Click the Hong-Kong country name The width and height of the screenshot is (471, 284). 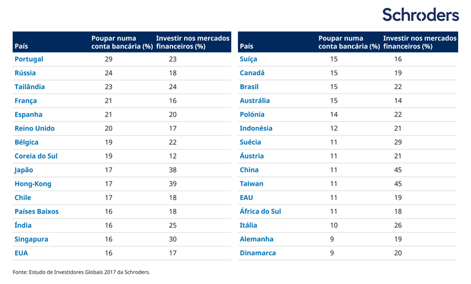pyautogui.click(x=33, y=184)
